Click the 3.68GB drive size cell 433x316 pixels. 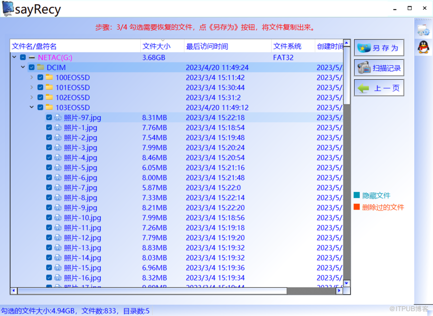click(153, 57)
